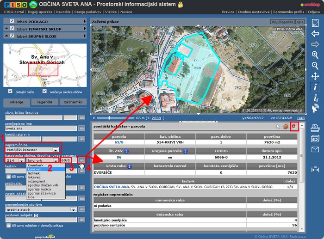Click the 'Odjava' logout link

click(313, 12)
